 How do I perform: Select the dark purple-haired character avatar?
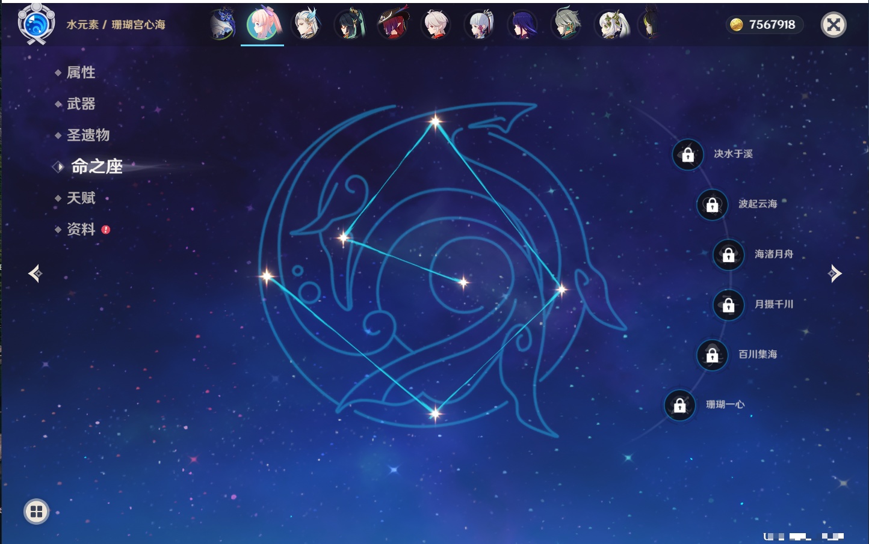(523, 25)
